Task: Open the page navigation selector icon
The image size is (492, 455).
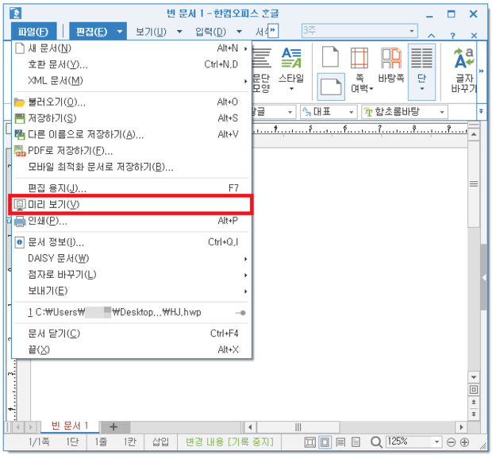Action: (x=474, y=390)
